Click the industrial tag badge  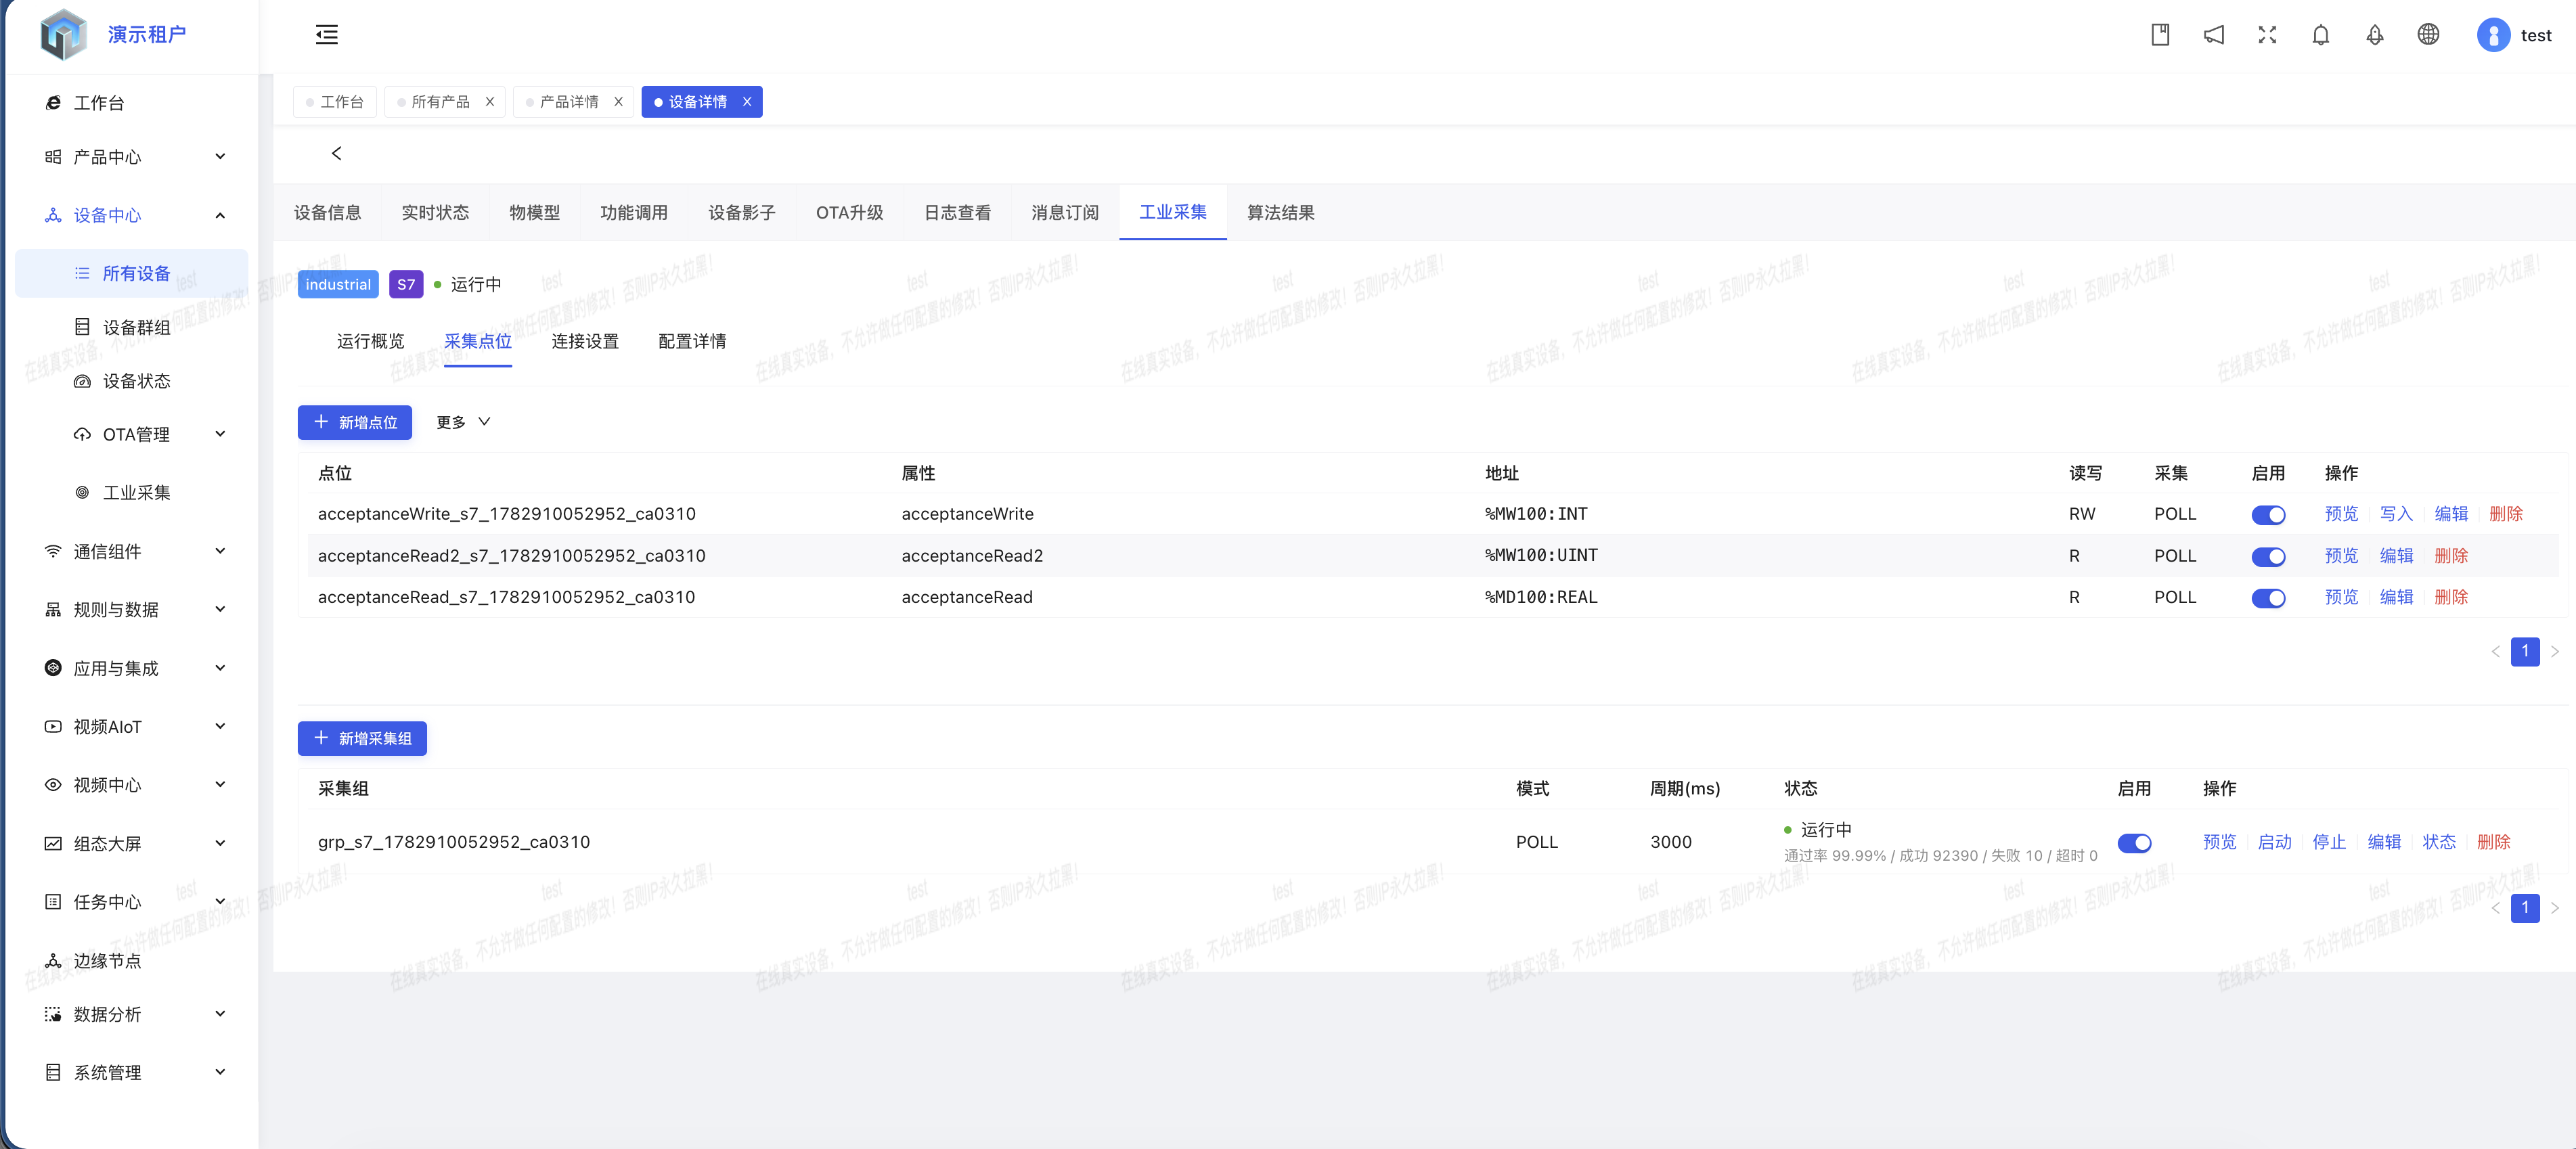click(x=338, y=285)
